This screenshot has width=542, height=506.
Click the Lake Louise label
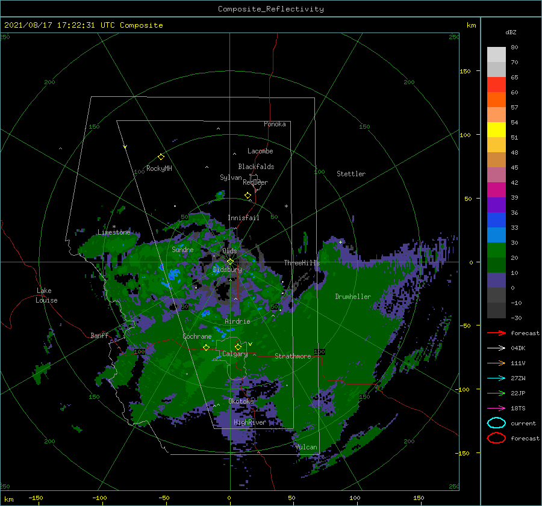tap(46, 295)
